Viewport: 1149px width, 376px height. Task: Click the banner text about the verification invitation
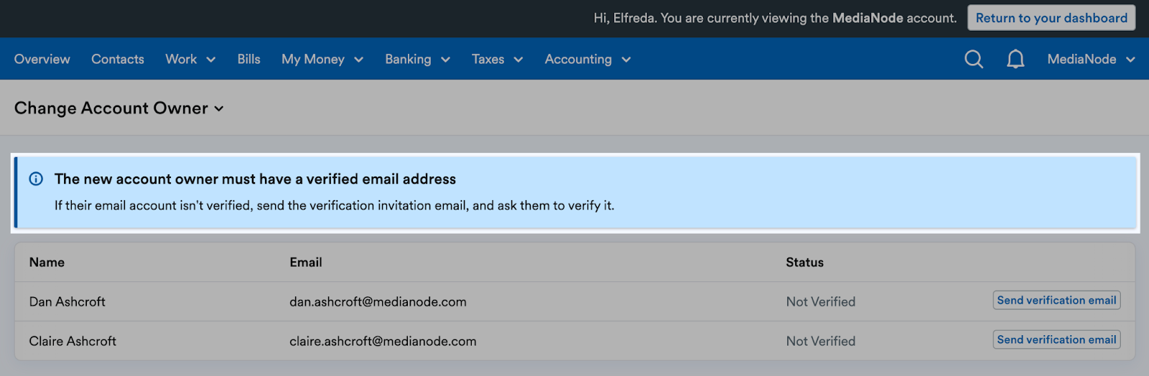coord(335,205)
